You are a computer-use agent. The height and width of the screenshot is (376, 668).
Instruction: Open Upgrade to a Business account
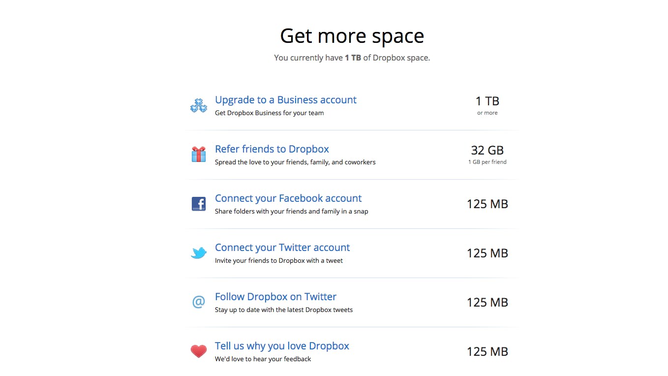pos(285,100)
